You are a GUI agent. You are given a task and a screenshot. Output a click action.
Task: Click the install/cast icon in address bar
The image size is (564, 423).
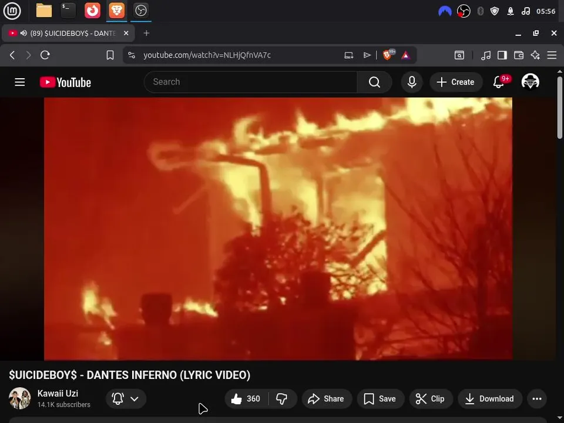pos(348,55)
